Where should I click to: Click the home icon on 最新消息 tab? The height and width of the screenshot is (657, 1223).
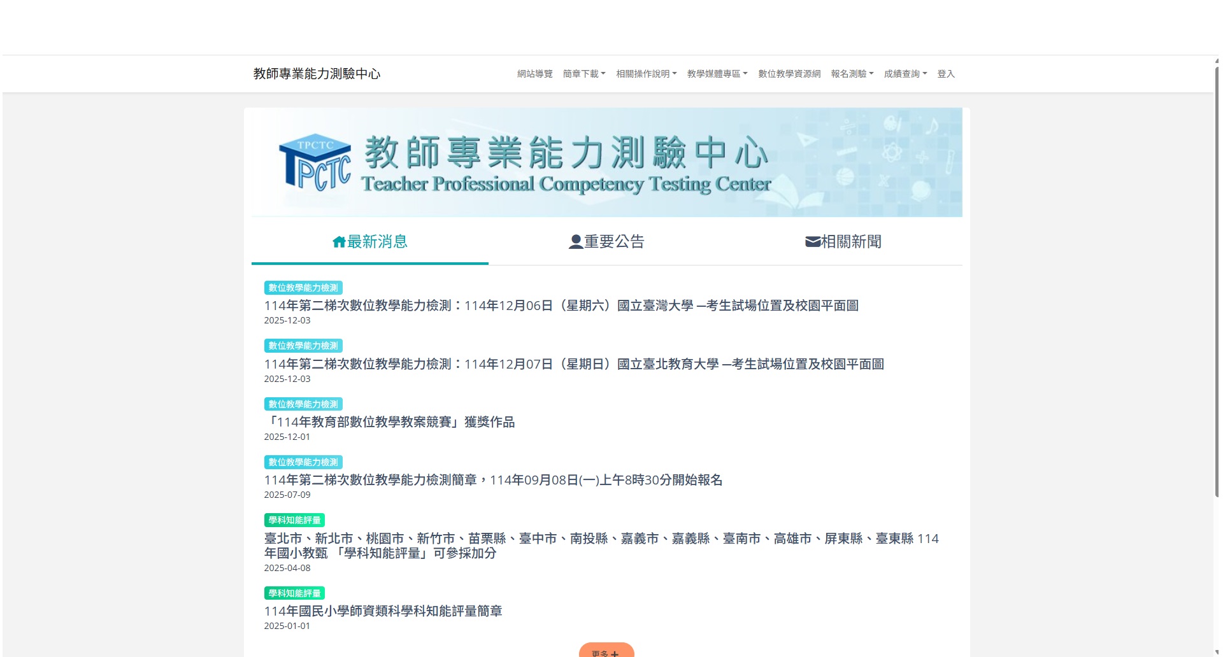tap(339, 241)
